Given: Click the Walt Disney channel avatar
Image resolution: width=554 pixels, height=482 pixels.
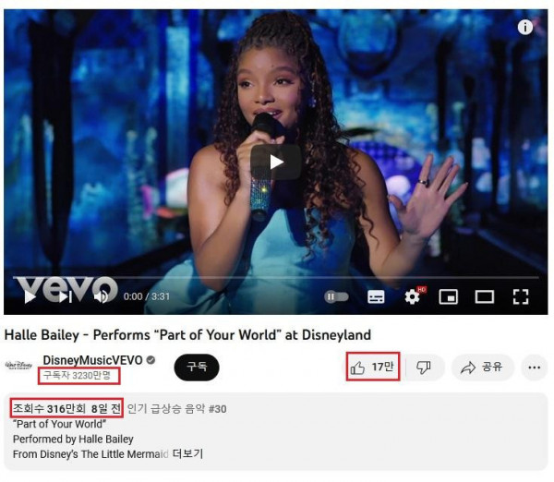Looking at the screenshot, I should point(19,365).
